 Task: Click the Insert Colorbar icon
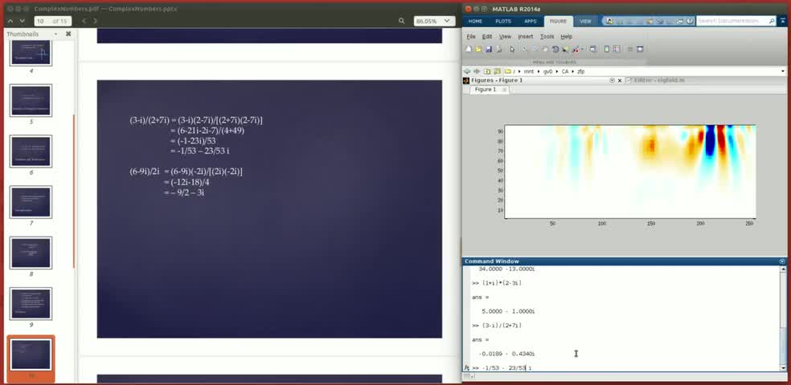pyautogui.click(x=607, y=49)
